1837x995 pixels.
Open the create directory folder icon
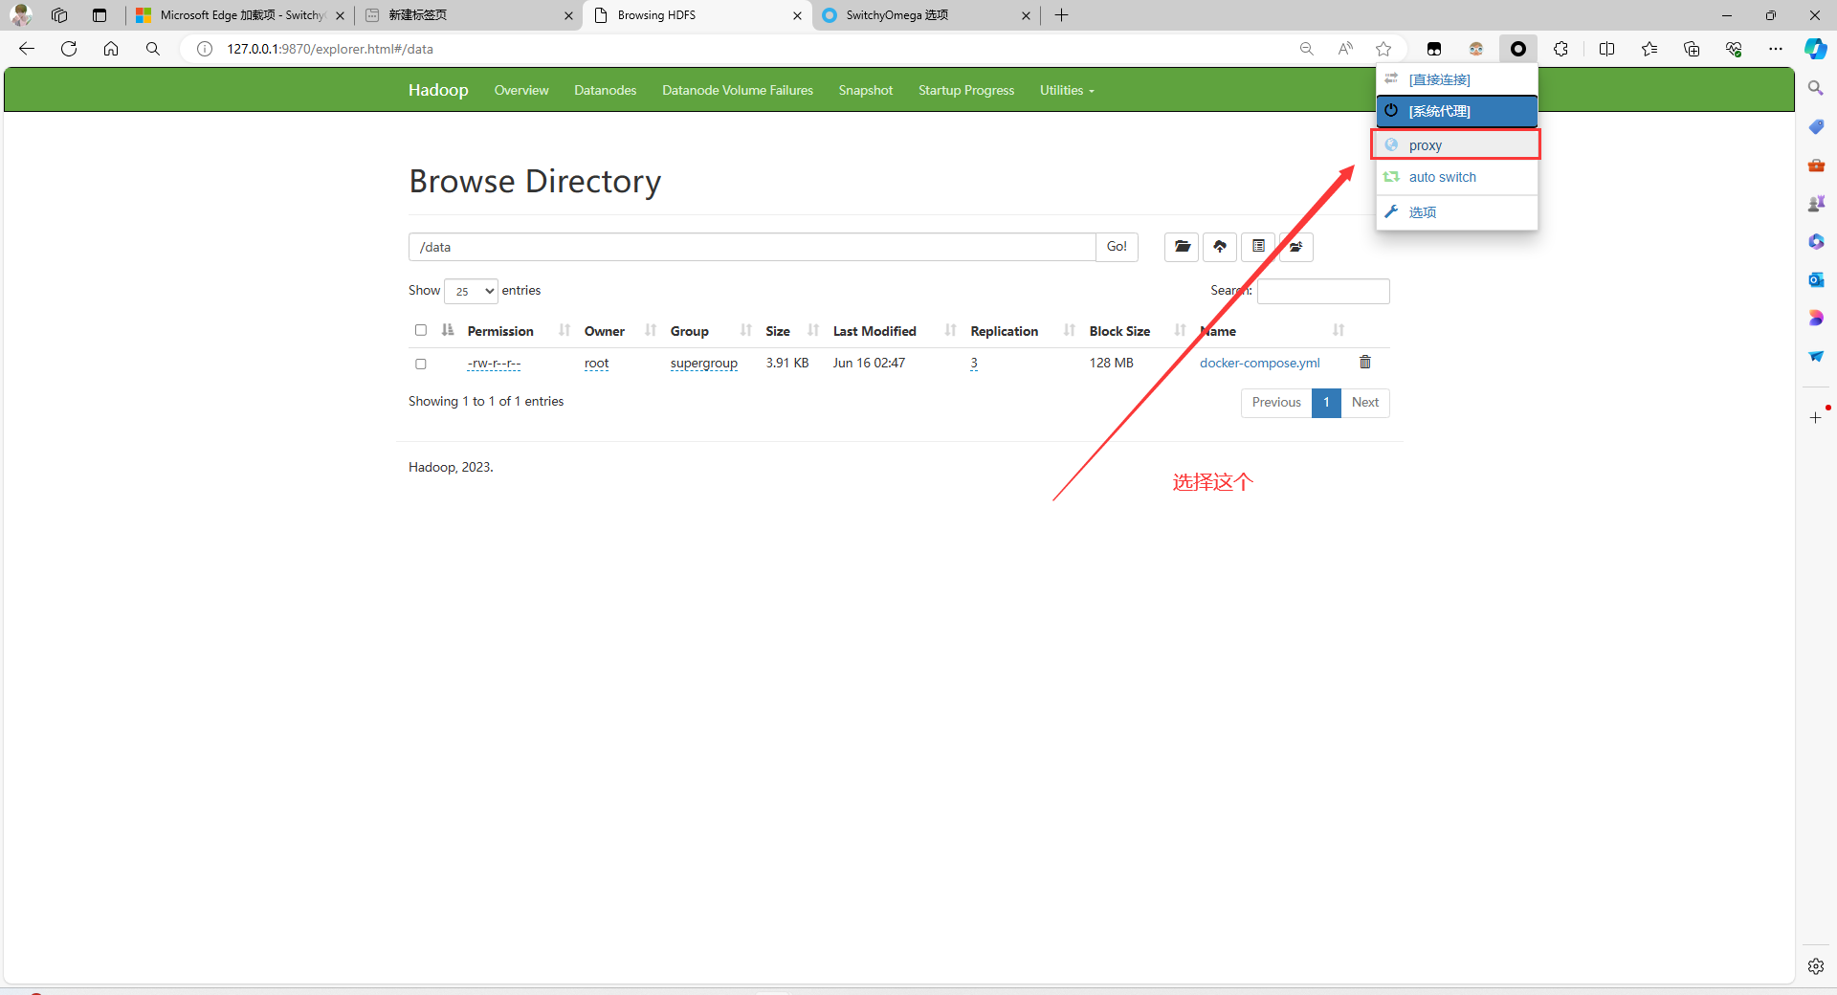coord(1182,247)
